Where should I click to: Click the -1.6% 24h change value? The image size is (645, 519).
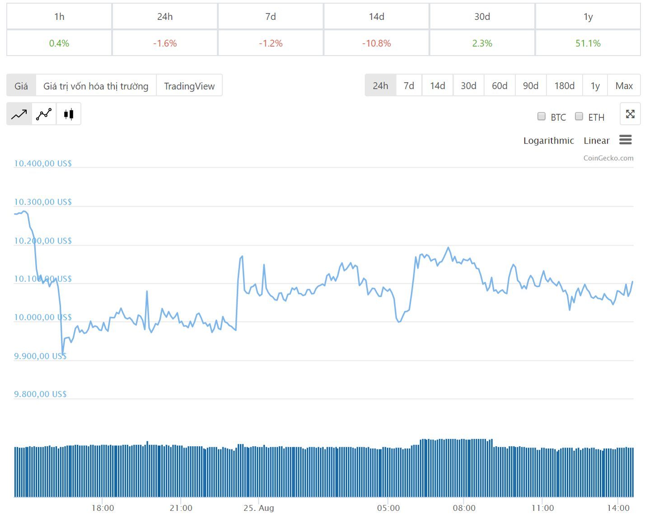165,43
